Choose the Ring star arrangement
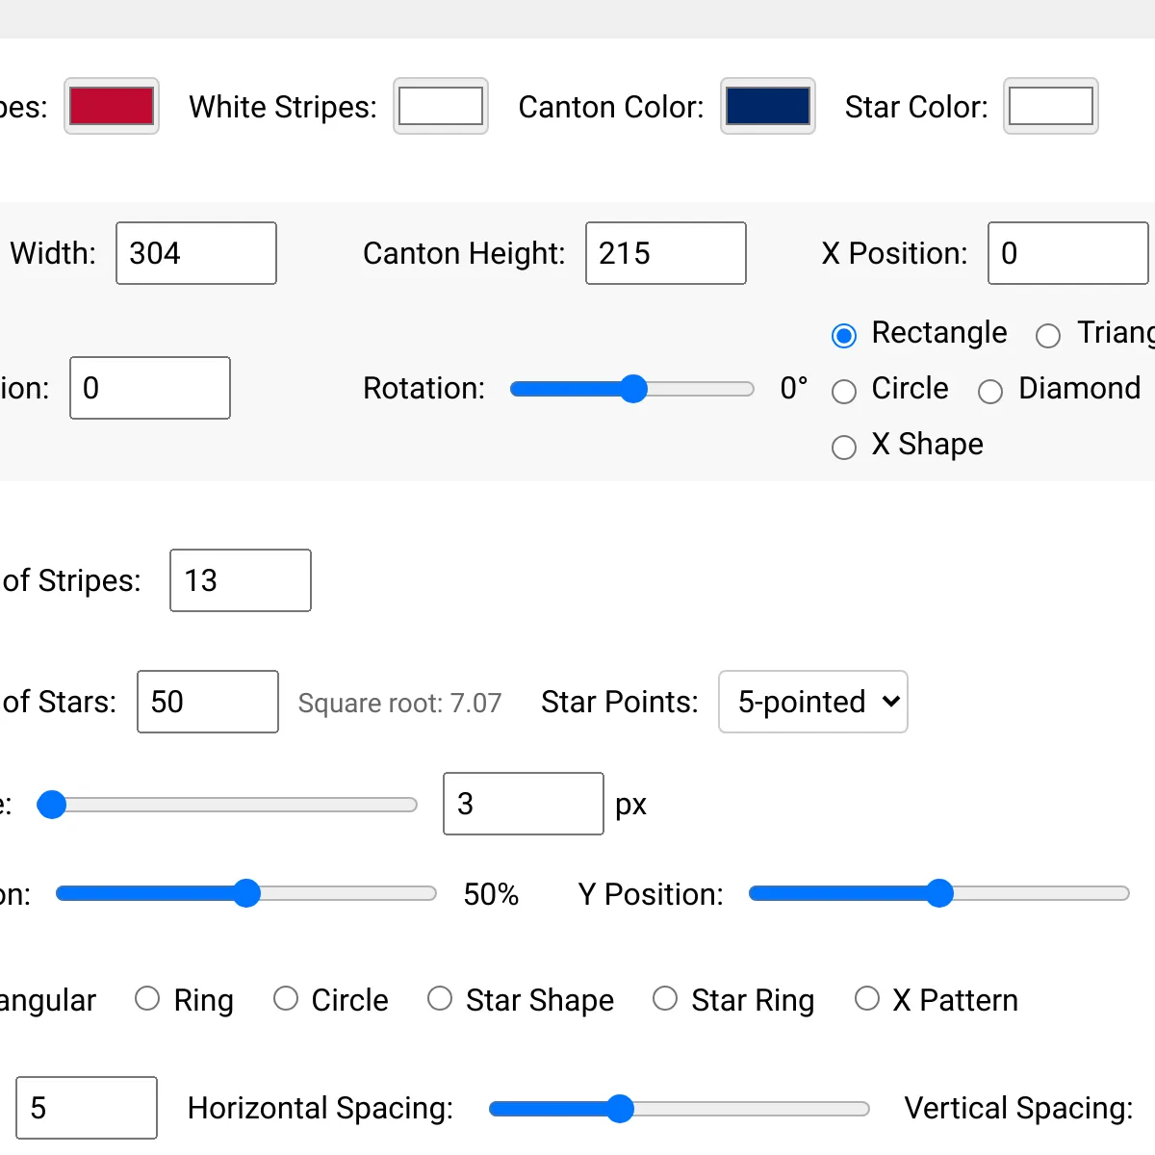Image resolution: width=1155 pixels, height=1155 pixels. coord(147,999)
